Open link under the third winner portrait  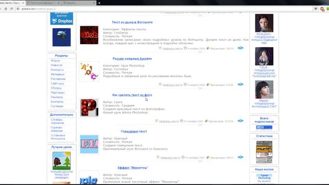264,103
